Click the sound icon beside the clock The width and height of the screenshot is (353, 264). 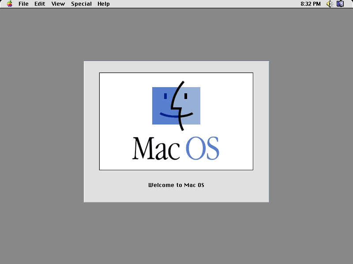[x=329, y=4]
